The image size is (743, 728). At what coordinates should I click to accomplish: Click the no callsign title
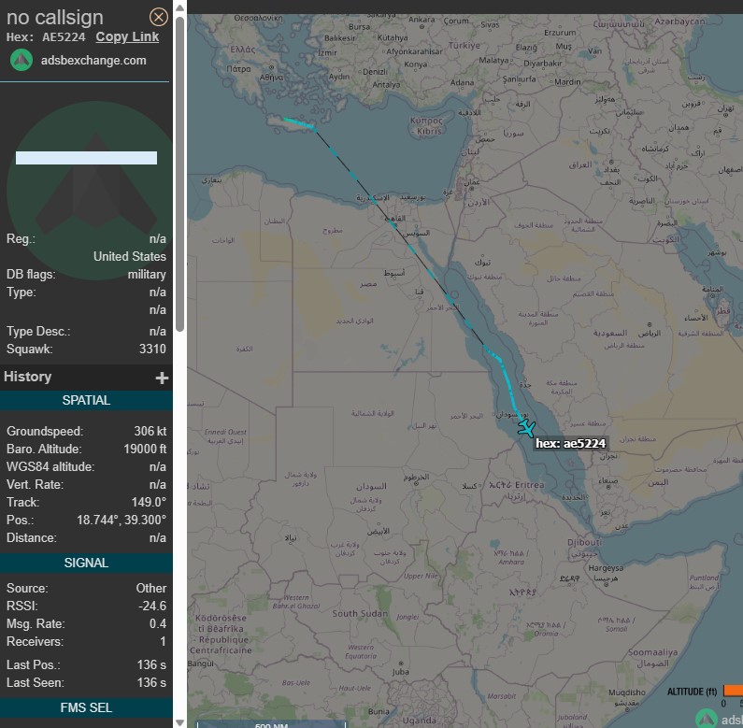point(55,18)
